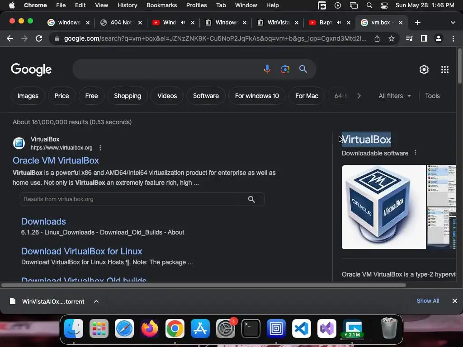463x347 pixels.
Task: Start voice search with the microphone icon
Action: pyautogui.click(x=267, y=69)
